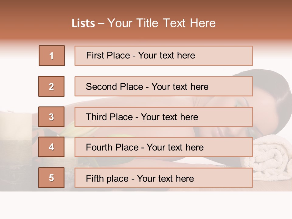This screenshot has width=292, height=219.
Task: Click Your Title Text Here in the title
Action: pos(162,23)
